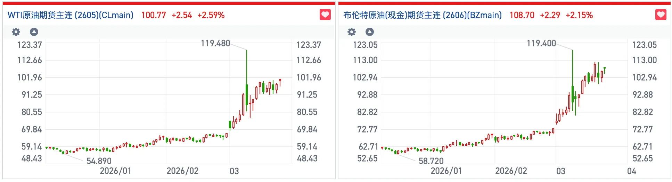Select the 119.400 high label on Brent chart
The image size is (672, 182).
click(541, 43)
